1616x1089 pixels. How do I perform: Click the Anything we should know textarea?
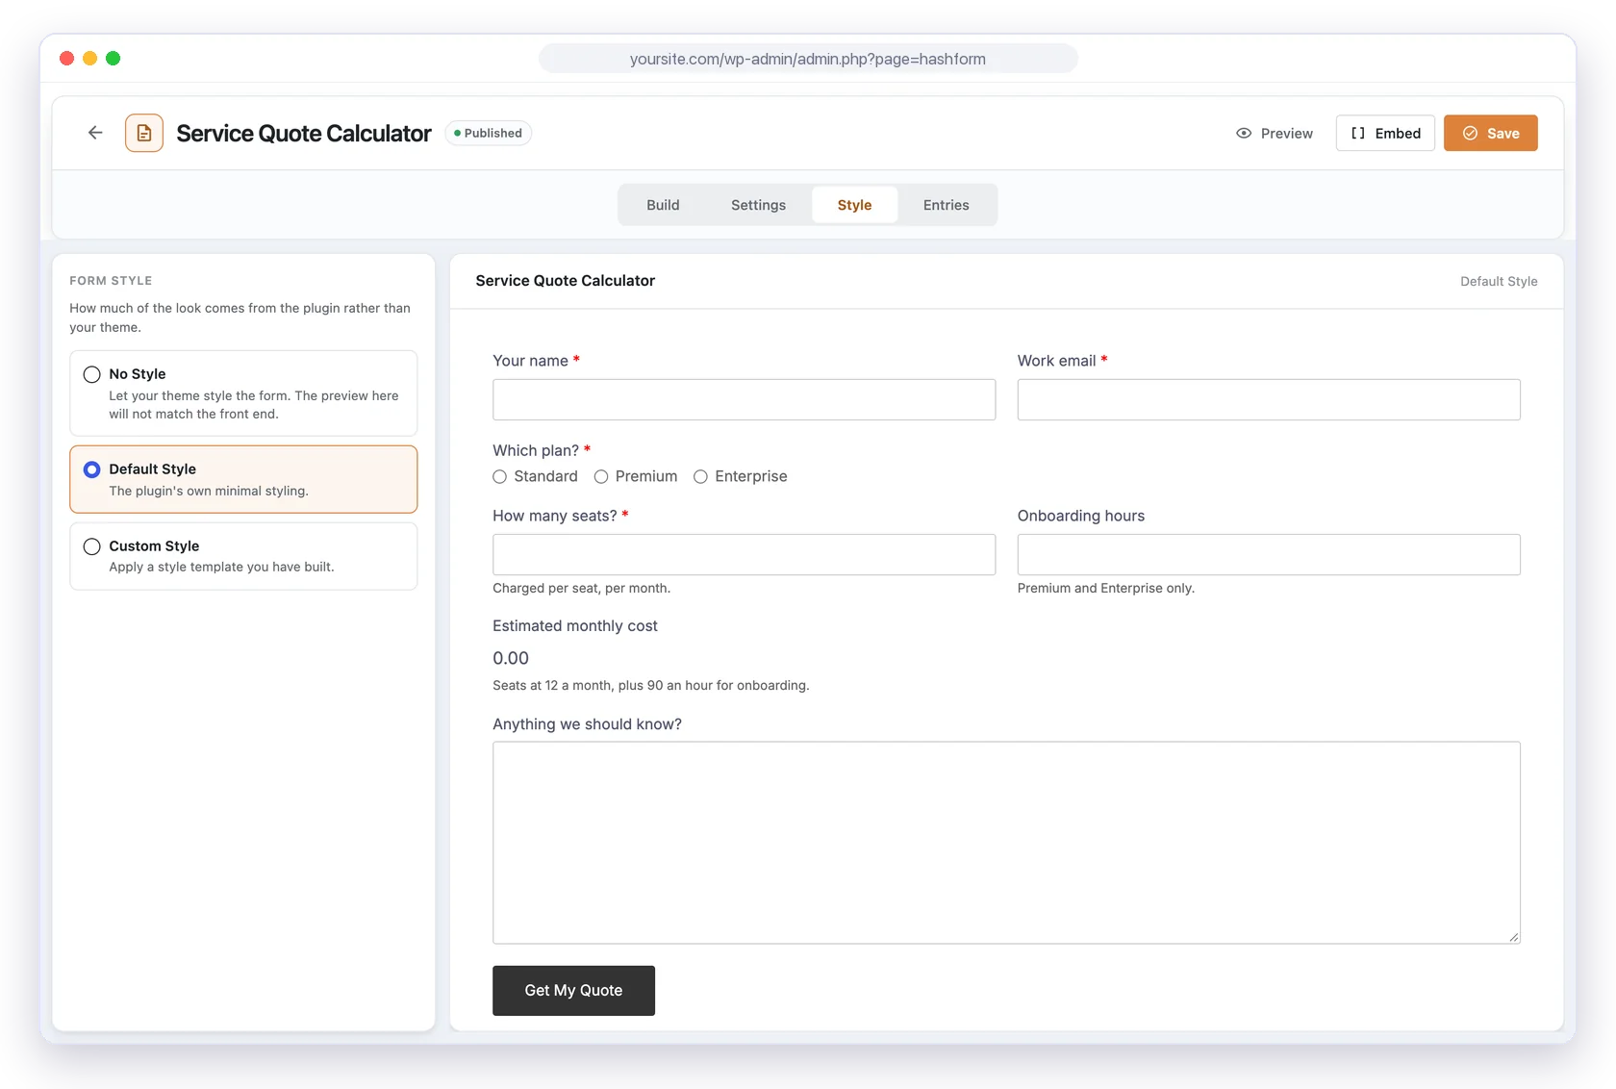pyautogui.click(x=1006, y=843)
